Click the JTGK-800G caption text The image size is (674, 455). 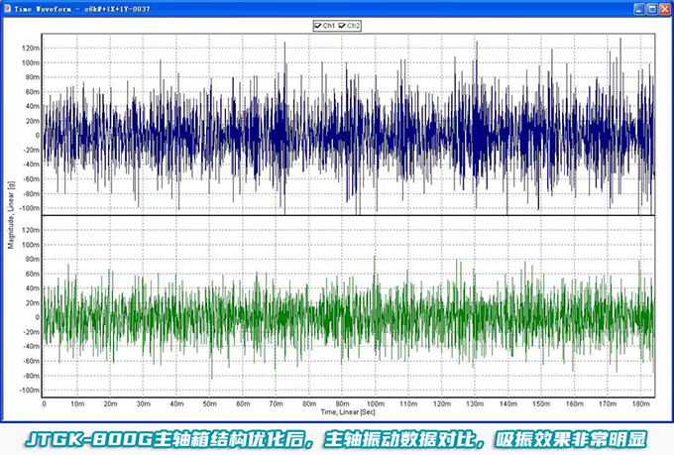tap(337, 437)
